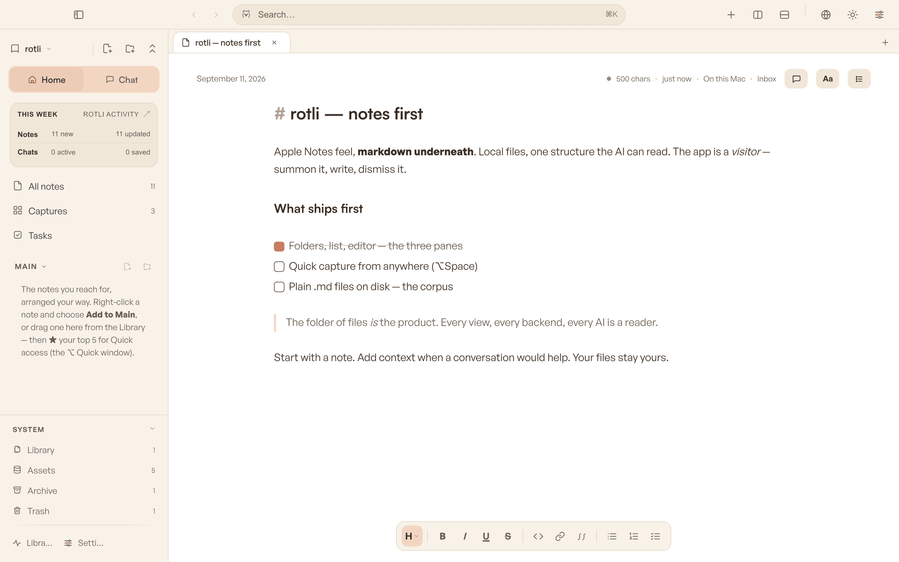Click the Search field
Viewport: 899px width, 562px height.
click(x=429, y=15)
